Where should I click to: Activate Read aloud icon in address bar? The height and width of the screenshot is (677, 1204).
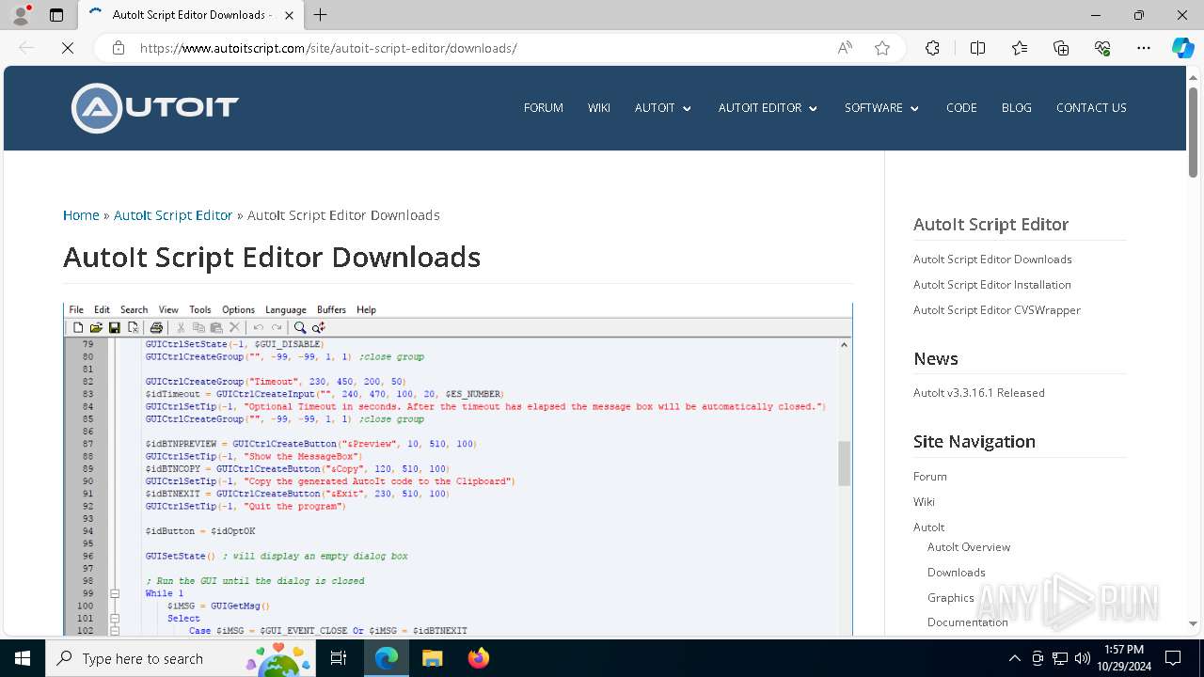point(845,48)
